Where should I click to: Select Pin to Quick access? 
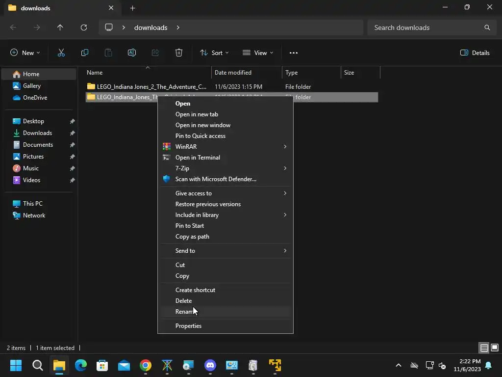(x=225, y=136)
